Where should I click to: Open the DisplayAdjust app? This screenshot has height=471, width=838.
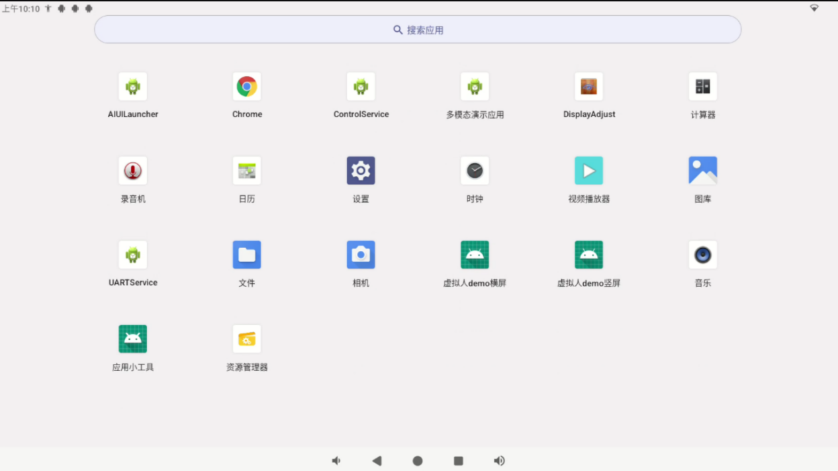coord(588,87)
